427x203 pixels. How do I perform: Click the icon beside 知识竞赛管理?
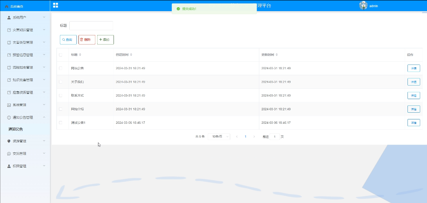pos(9,80)
